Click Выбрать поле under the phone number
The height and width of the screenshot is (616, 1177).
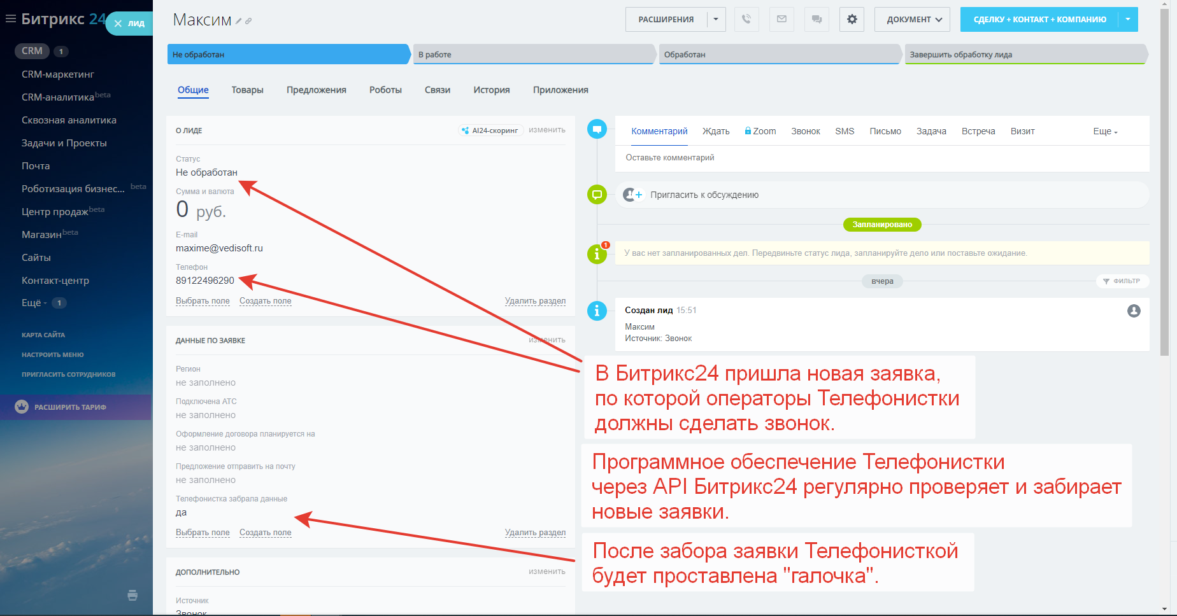point(203,301)
